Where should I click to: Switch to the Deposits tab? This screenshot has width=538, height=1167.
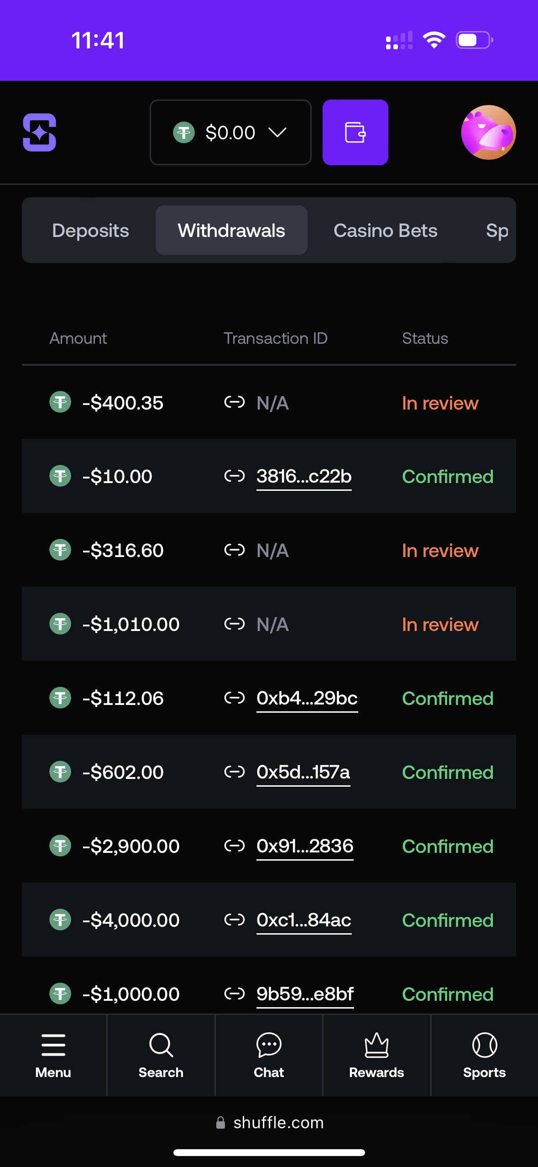point(90,231)
